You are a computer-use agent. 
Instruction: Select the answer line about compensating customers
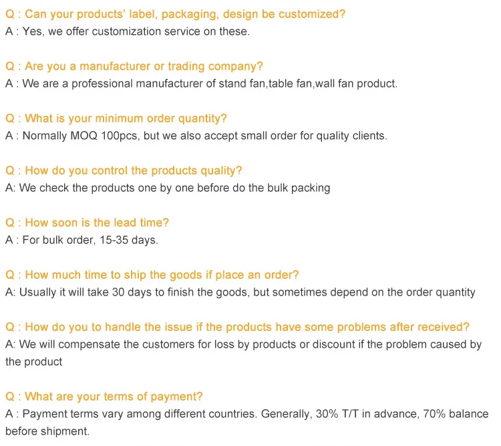(243, 344)
